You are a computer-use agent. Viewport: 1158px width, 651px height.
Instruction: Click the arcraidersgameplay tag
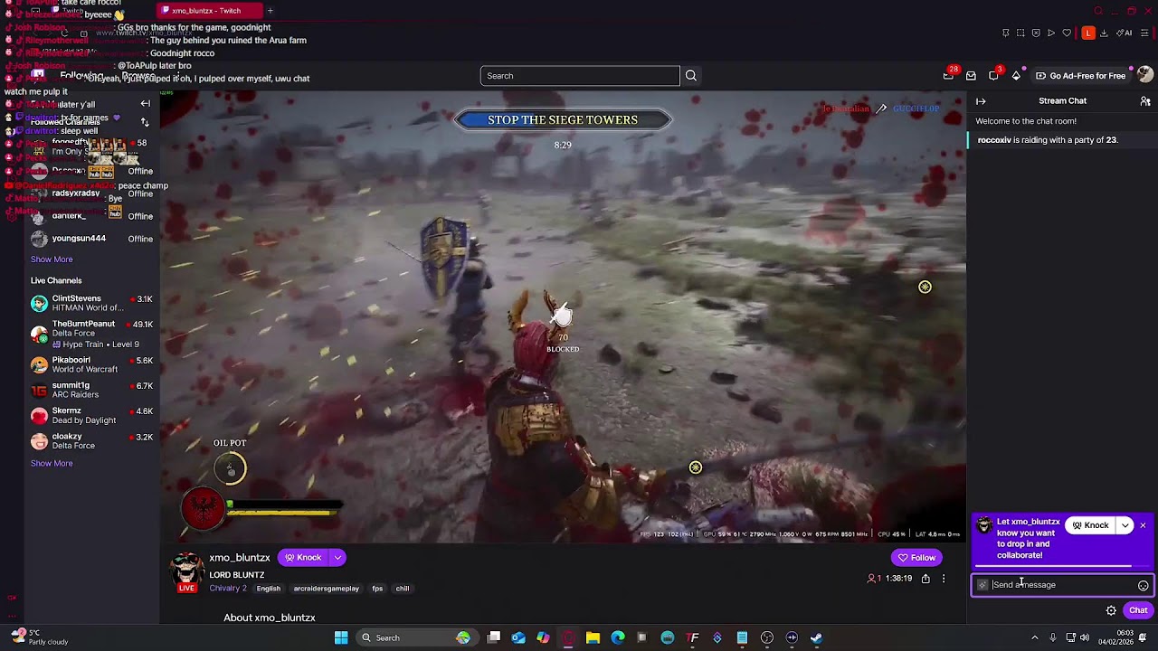pos(326,589)
